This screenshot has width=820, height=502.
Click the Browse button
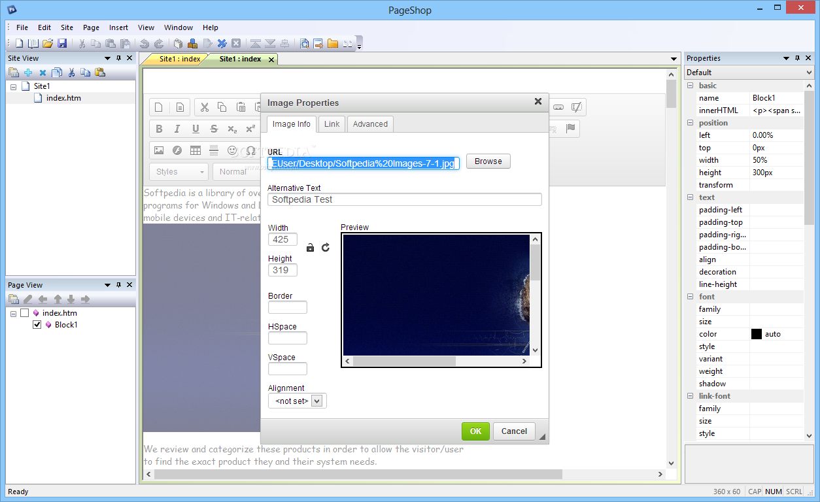coord(488,161)
